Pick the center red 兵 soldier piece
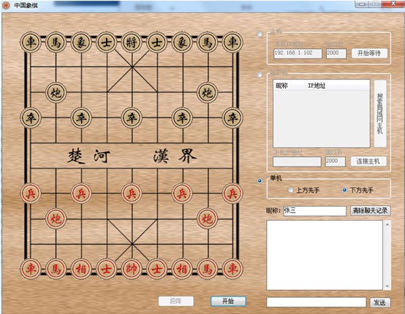Screen dimensions: 405x314 pyautogui.click(x=132, y=194)
